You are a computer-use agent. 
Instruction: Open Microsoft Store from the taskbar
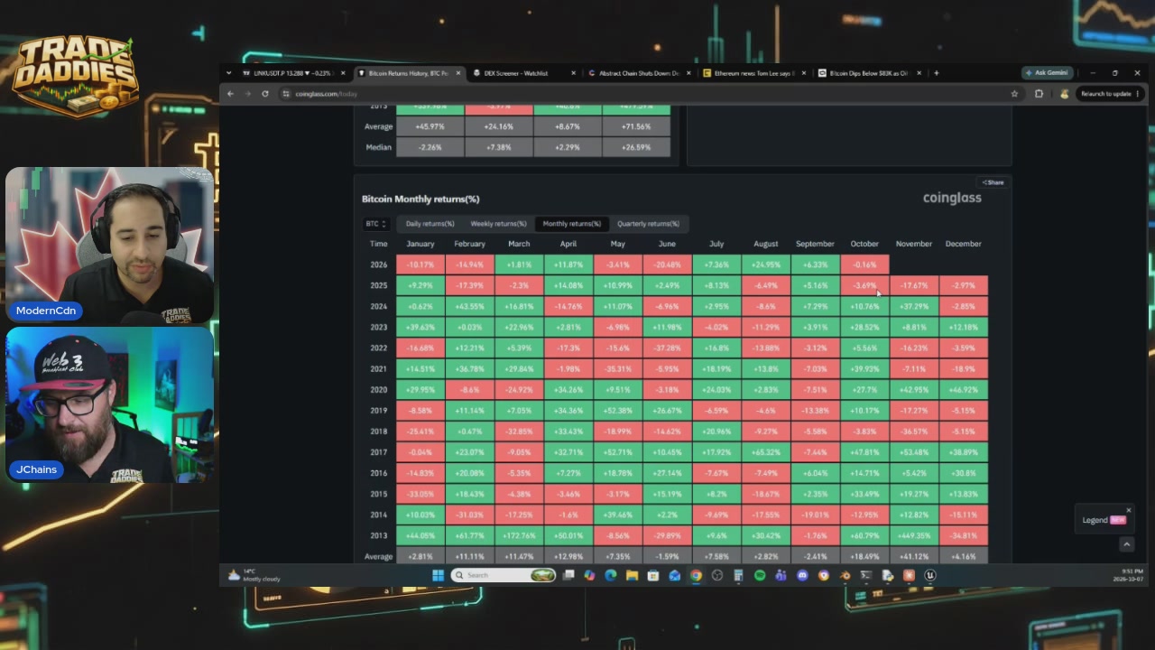point(653,575)
